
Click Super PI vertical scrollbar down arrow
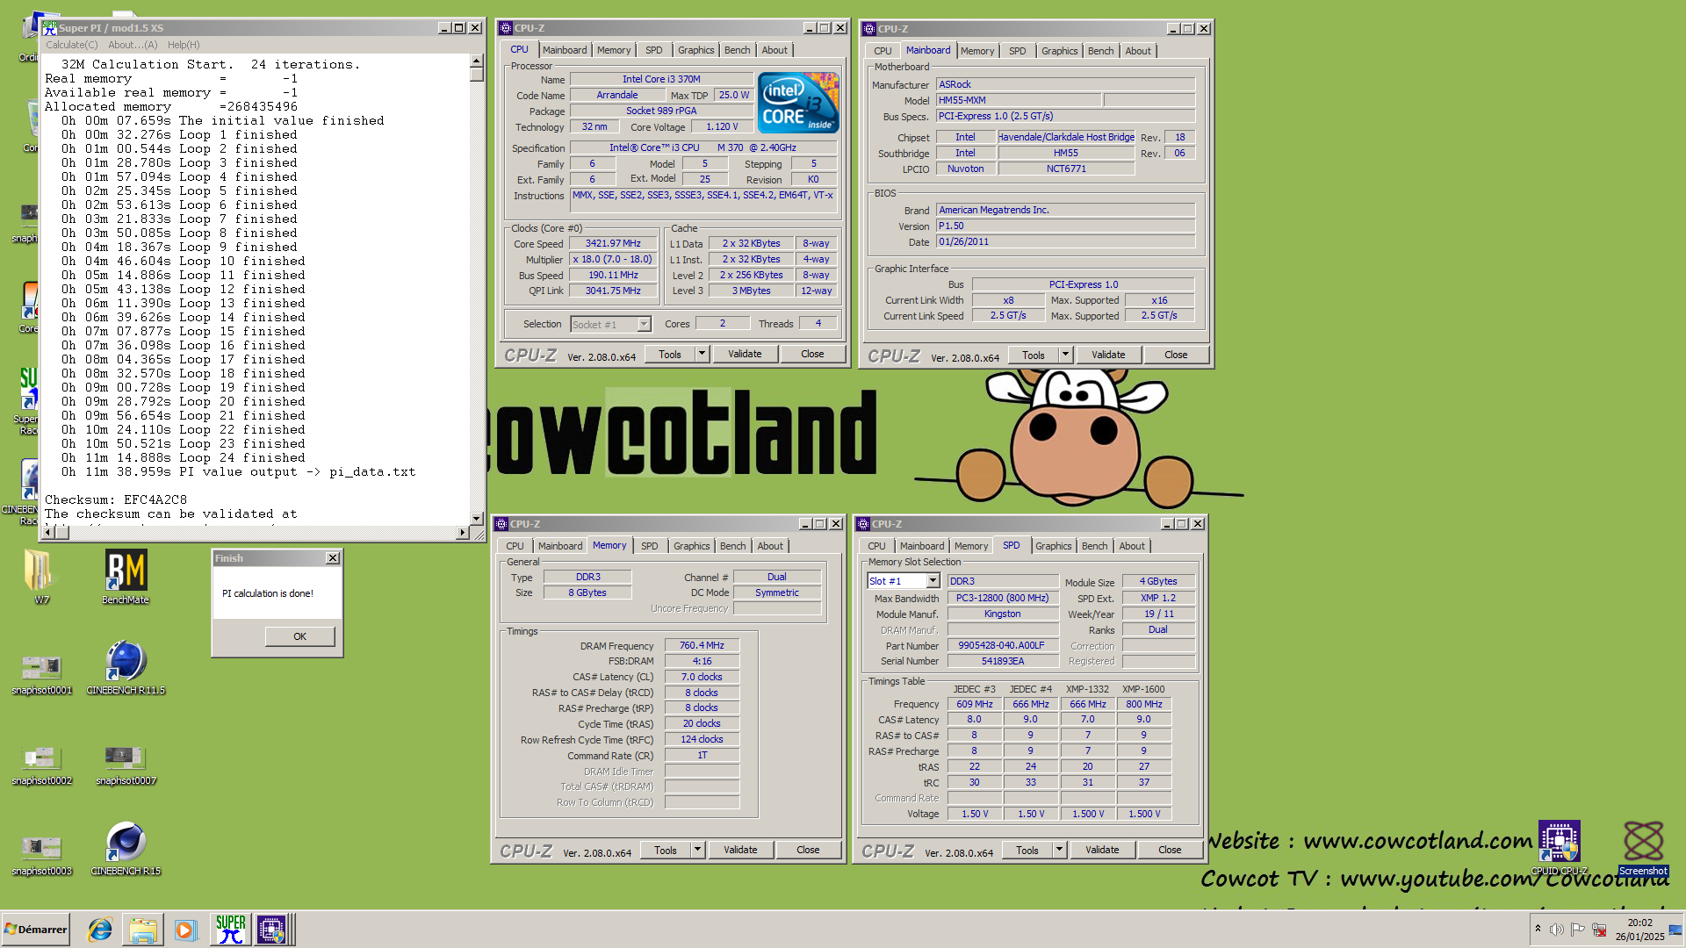pyautogui.click(x=477, y=519)
